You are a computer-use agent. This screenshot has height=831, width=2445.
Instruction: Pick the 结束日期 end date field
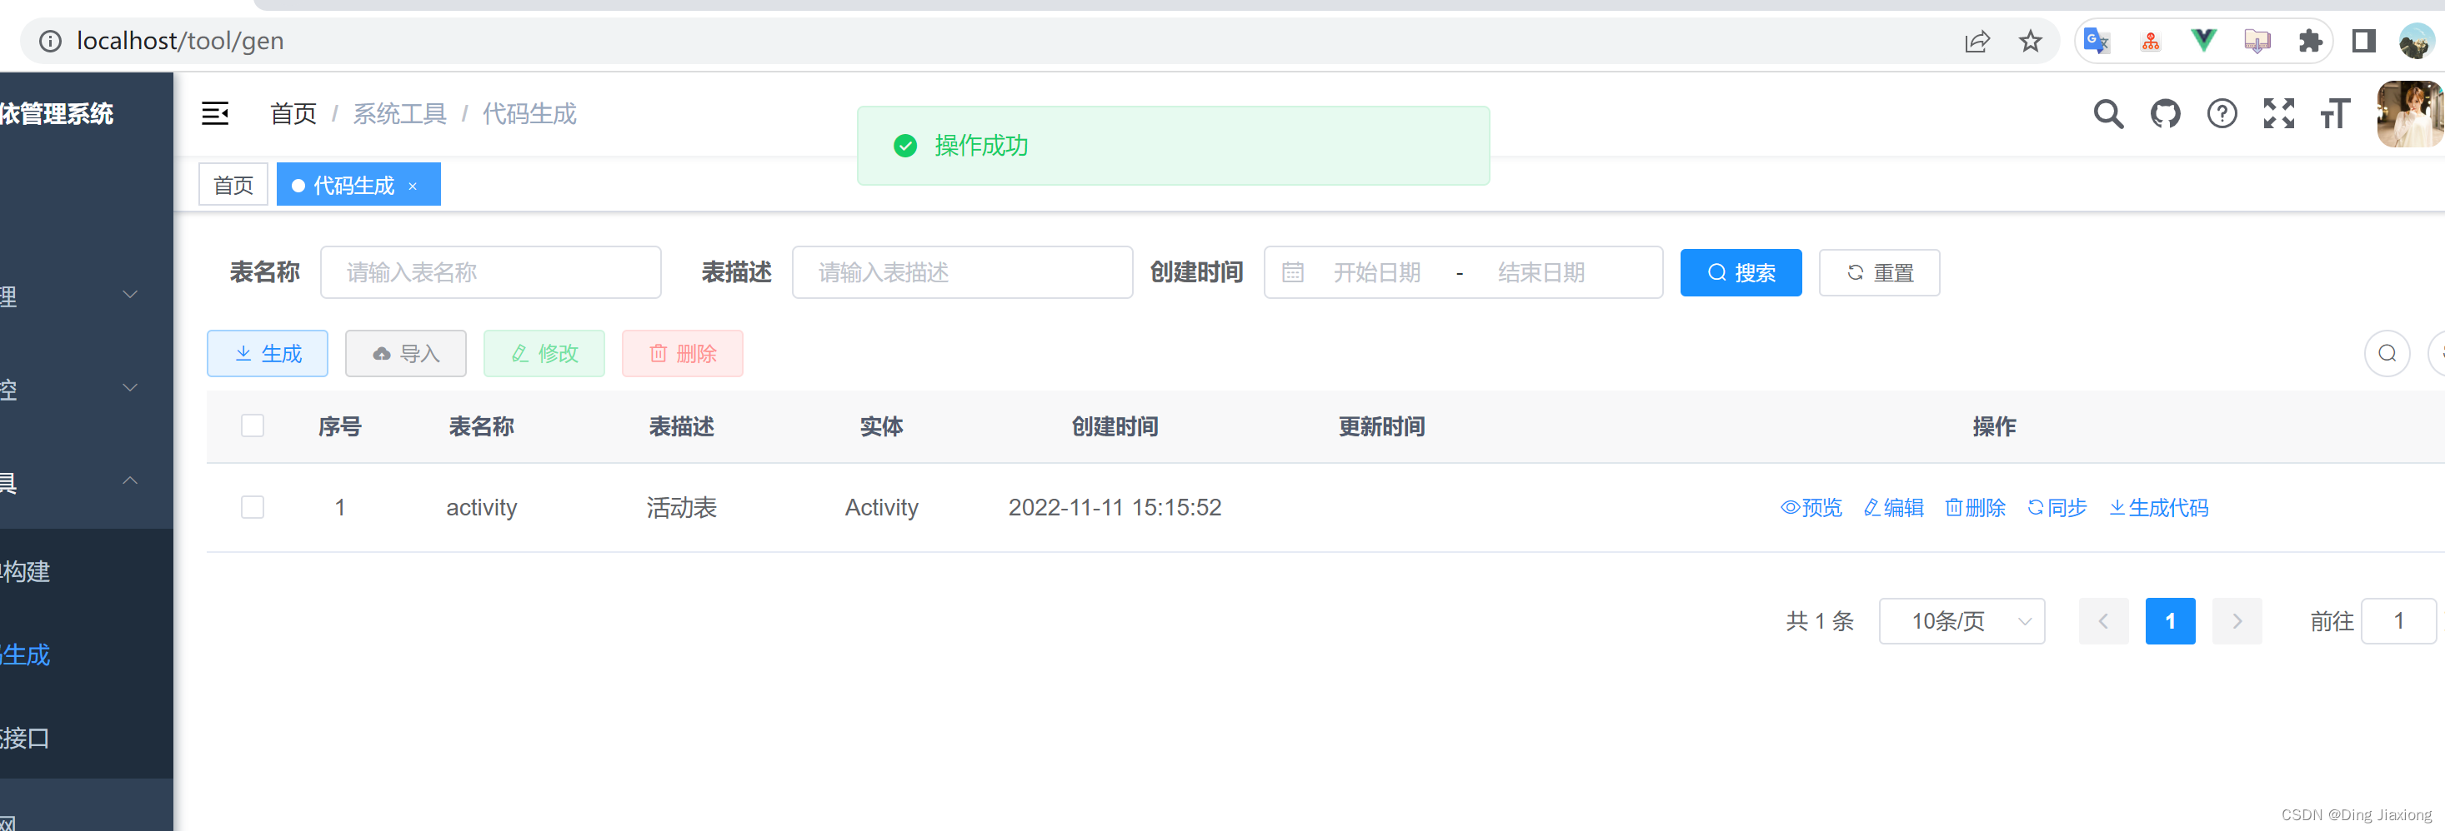[1541, 273]
